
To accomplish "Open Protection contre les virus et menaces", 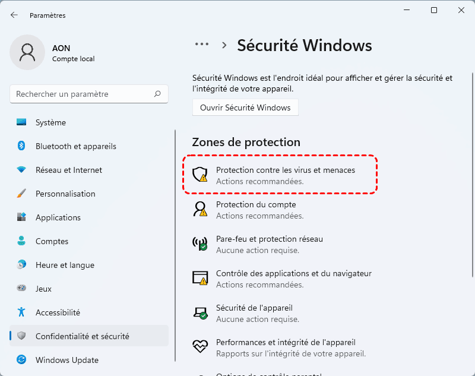I will [285, 170].
